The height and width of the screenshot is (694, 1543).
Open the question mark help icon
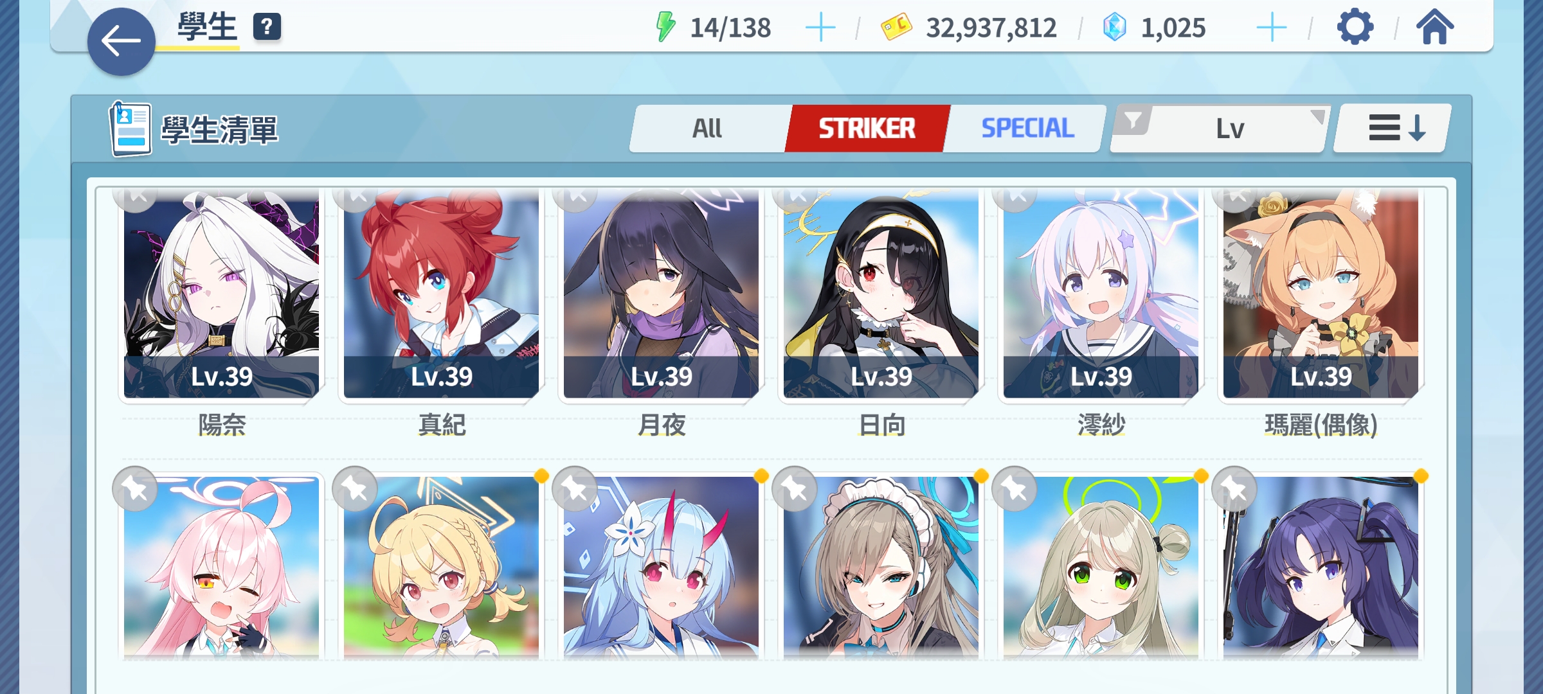(267, 27)
